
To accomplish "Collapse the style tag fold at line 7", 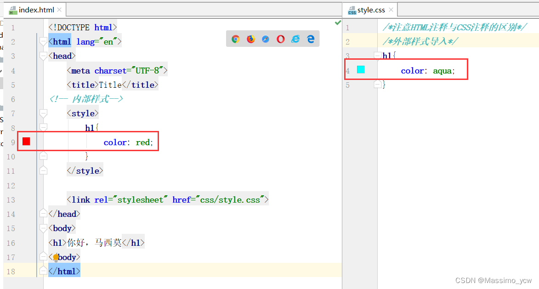I will tap(43, 113).
